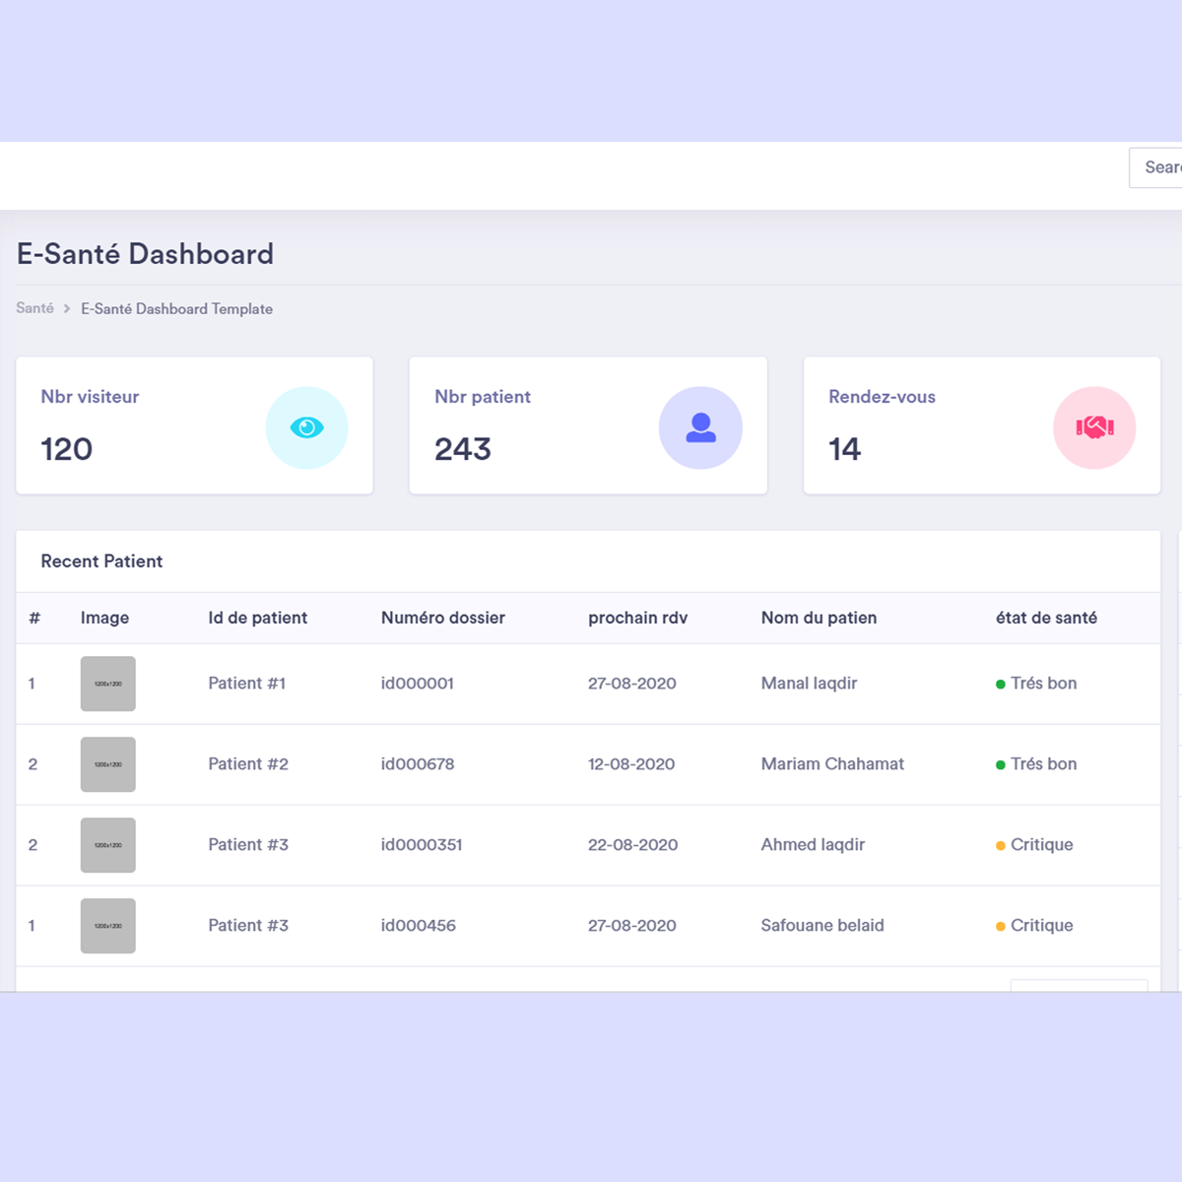Click the date 22-08-2020

pos(632,844)
